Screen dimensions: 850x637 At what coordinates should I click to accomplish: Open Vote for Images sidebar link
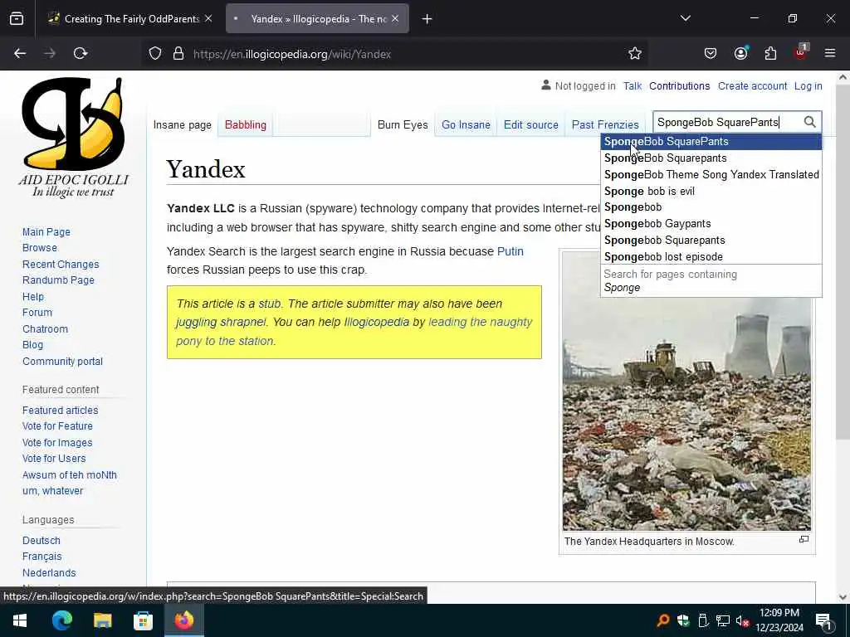pos(57,443)
